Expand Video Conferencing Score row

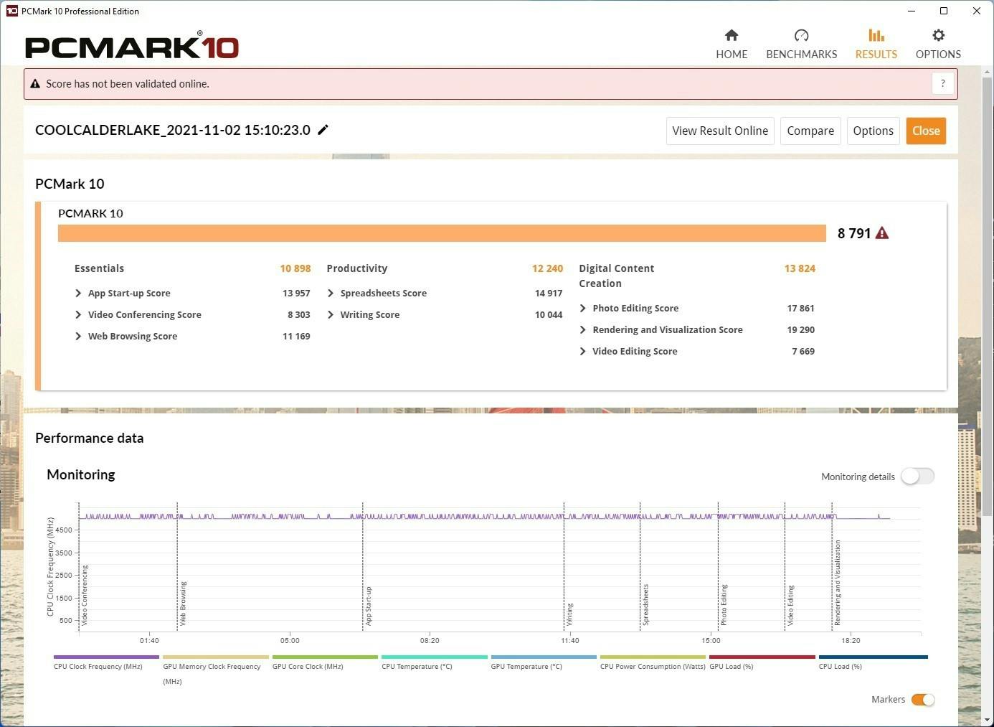click(78, 315)
